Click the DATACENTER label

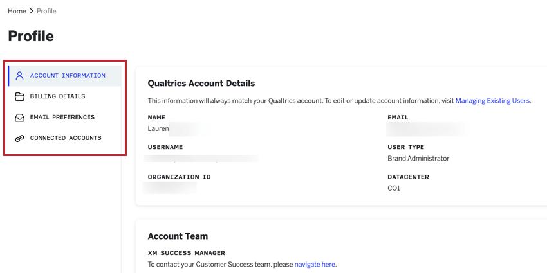coord(408,177)
